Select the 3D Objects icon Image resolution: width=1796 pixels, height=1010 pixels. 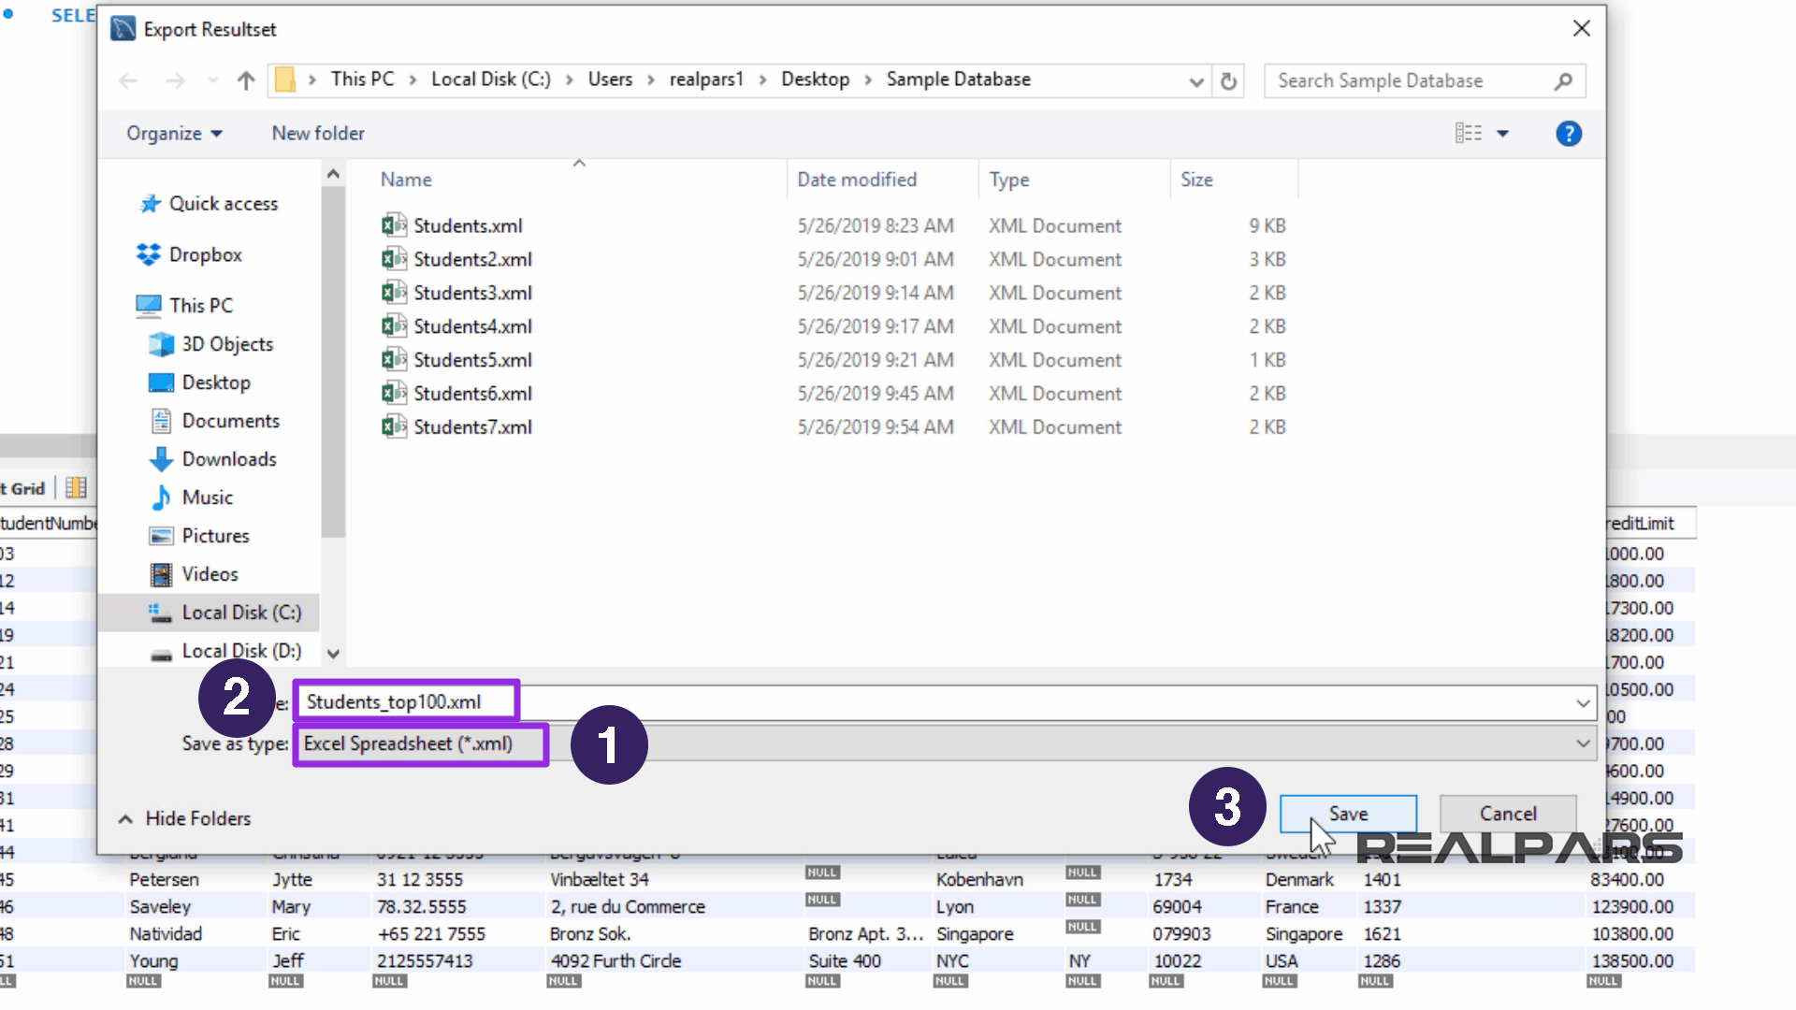[x=161, y=344]
